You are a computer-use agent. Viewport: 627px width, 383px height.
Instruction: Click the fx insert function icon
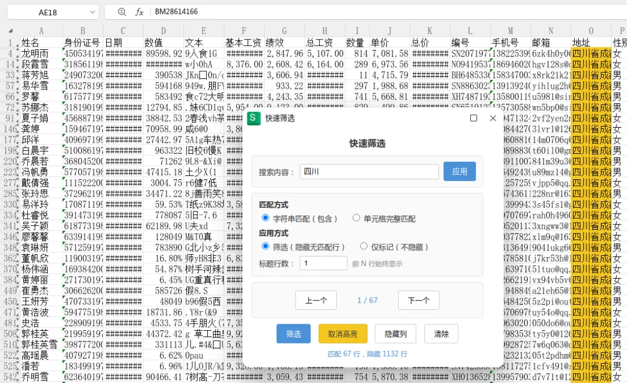click(x=139, y=12)
